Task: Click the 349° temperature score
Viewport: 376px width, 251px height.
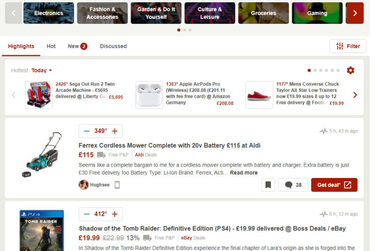Action: coord(100,131)
